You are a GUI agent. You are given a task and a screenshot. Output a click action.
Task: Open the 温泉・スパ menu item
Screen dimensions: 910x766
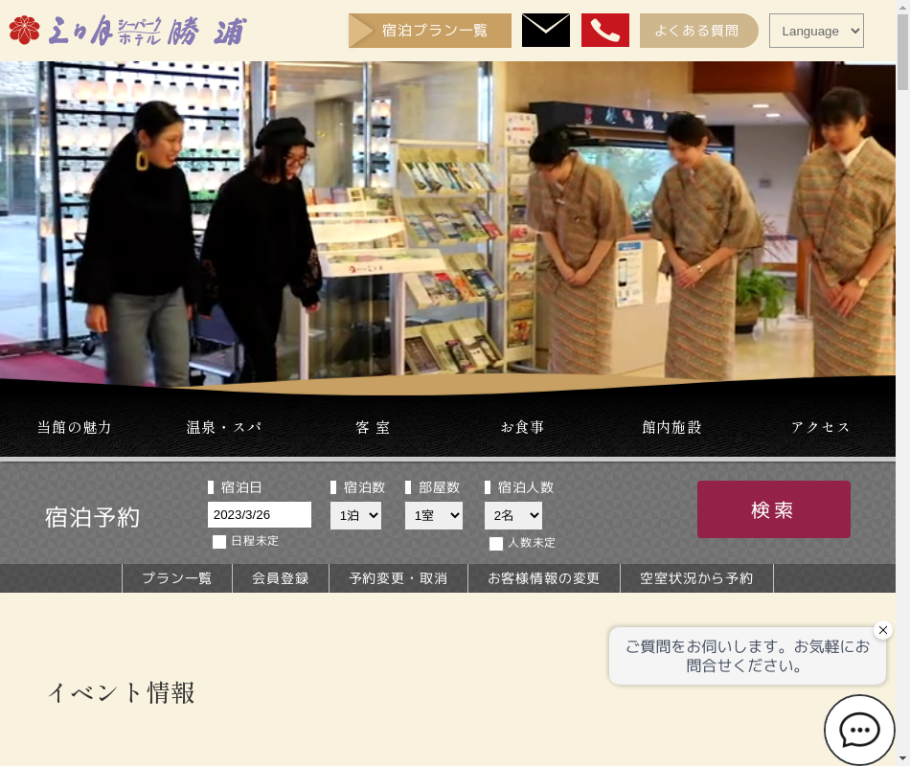click(224, 427)
